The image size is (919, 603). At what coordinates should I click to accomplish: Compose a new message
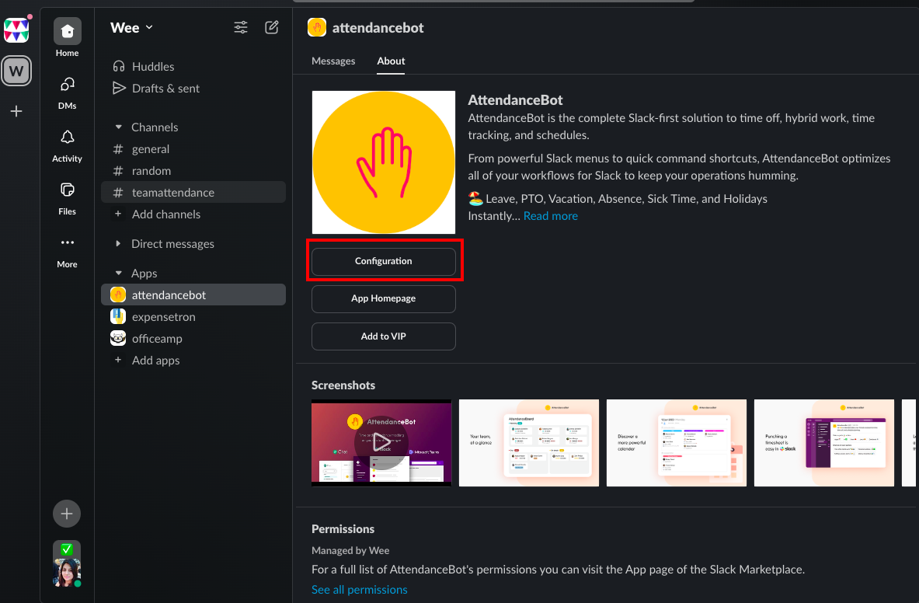click(272, 27)
